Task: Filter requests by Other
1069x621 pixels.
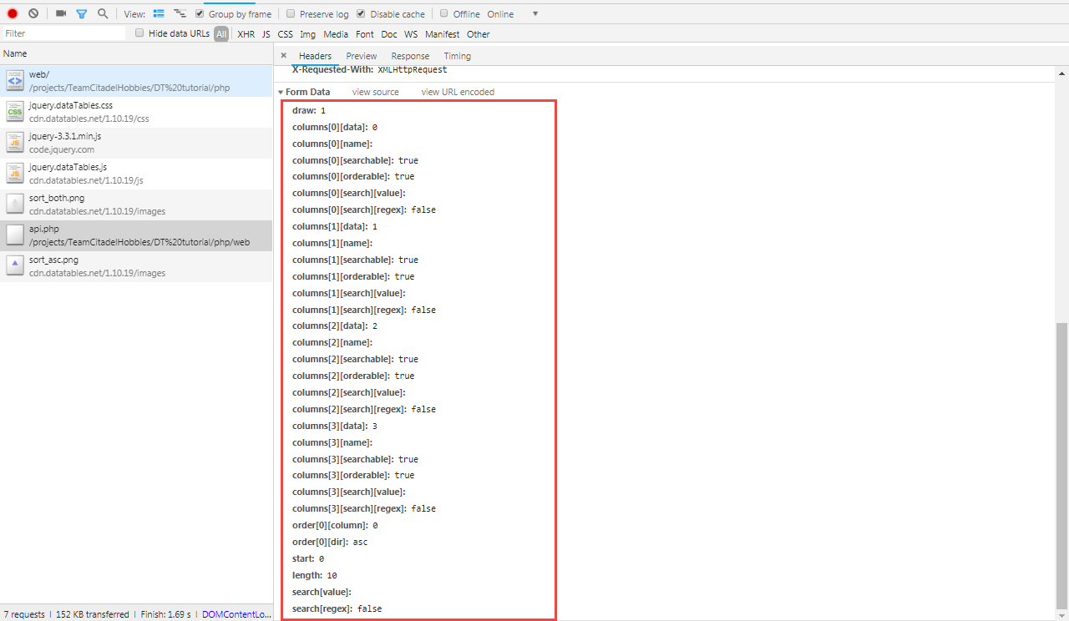Action: tap(479, 34)
